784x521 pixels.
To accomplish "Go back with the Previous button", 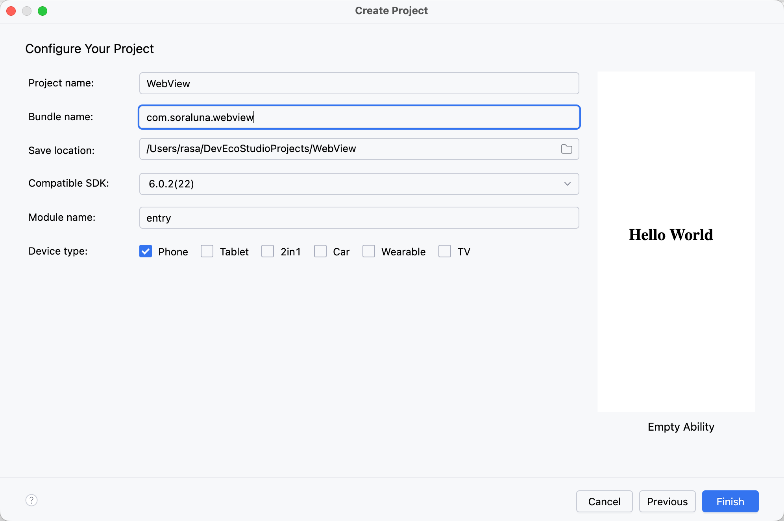I will click(x=667, y=501).
